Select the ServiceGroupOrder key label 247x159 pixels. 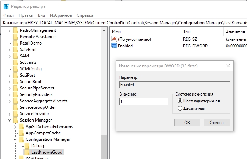tap(38, 107)
